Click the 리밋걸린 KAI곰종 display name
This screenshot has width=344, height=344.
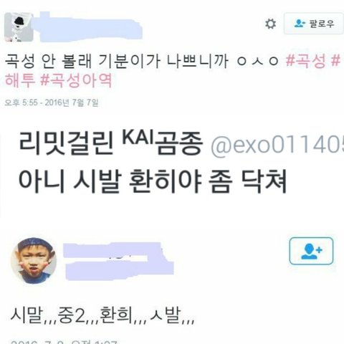pos(110,143)
